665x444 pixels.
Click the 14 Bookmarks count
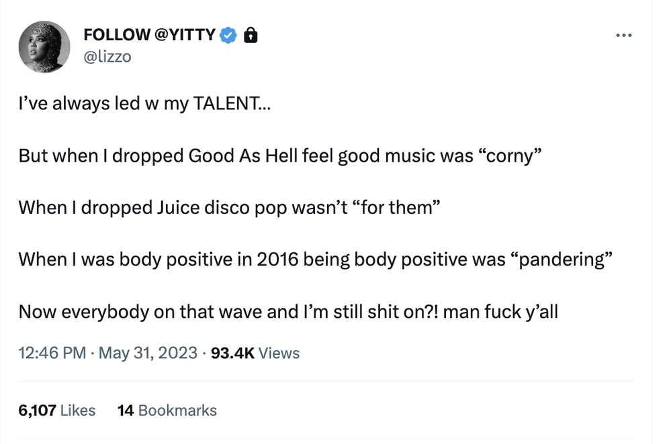(168, 410)
